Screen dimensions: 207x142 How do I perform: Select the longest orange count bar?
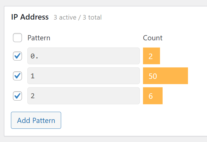[165, 76]
